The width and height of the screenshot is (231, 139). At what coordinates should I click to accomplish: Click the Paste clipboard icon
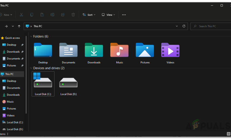point(42,15)
